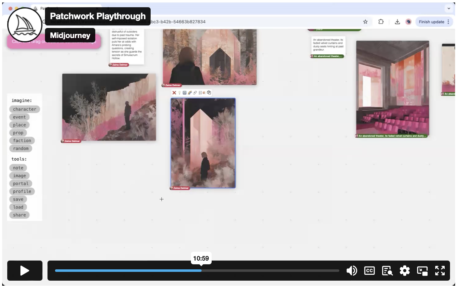Image resolution: width=456 pixels, height=286 pixels.
Task: Click the Zaina Delmar character note text
Action: 127,45
